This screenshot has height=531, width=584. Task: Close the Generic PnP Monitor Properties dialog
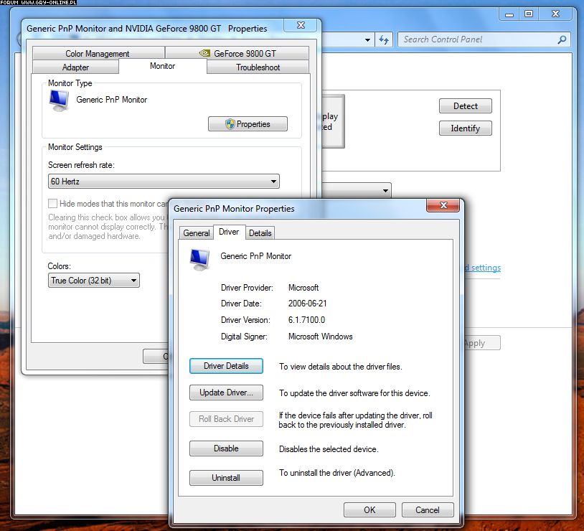tap(443, 205)
